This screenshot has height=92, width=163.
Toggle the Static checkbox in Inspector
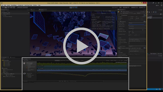click(141, 11)
